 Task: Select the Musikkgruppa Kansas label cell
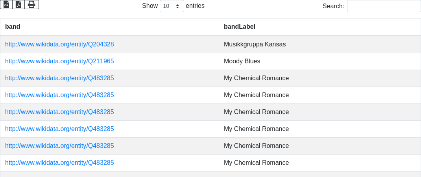click(x=255, y=44)
